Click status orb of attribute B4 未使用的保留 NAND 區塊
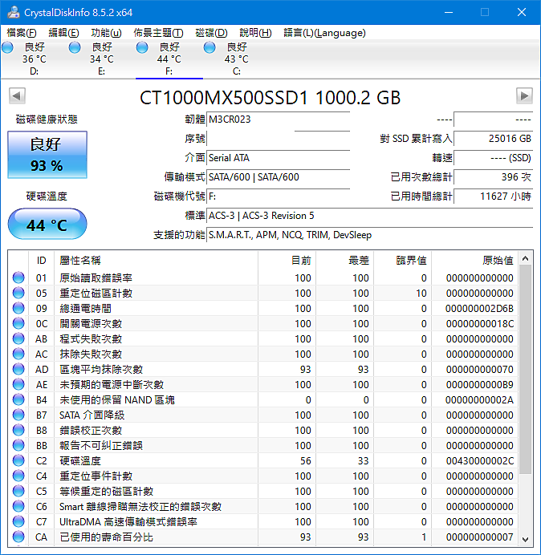Image resolution: width=541 pixels, height=555 pixels. tap(18, 399)
